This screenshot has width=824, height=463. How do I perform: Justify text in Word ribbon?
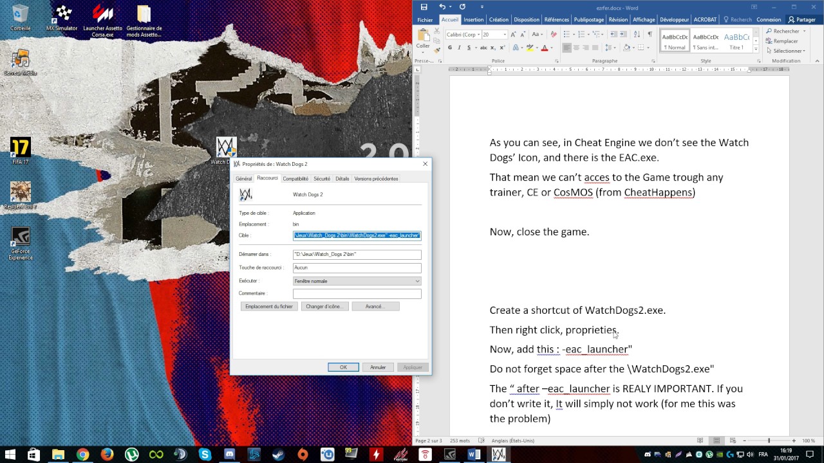pyautogui.click(x=595, y=48)
